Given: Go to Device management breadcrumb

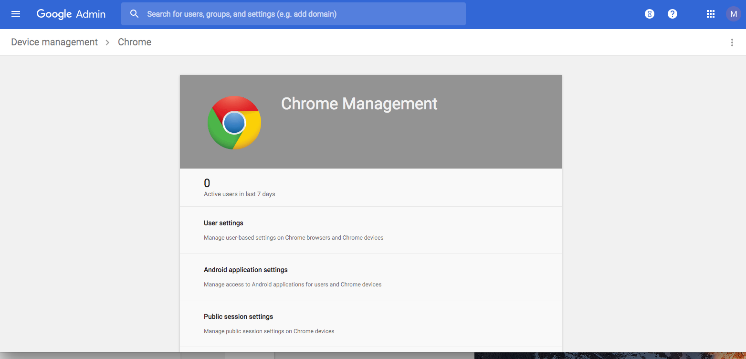Looking at the screenshot, I should [x=54, y=42].
